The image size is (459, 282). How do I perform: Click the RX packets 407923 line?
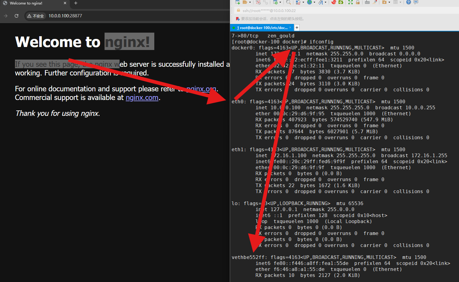[x=324, y=120]
